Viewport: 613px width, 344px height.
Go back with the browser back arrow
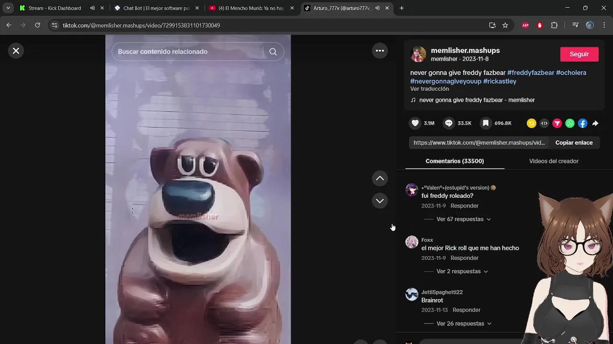click(9, 25)
